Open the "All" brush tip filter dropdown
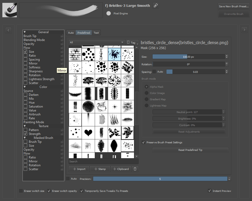252x201 pixels. click(97, 42)
